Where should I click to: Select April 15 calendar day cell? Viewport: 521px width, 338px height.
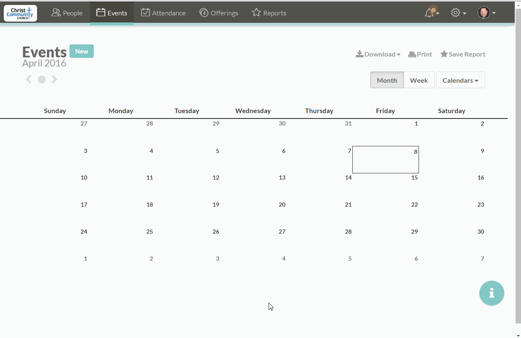[386, 186]
